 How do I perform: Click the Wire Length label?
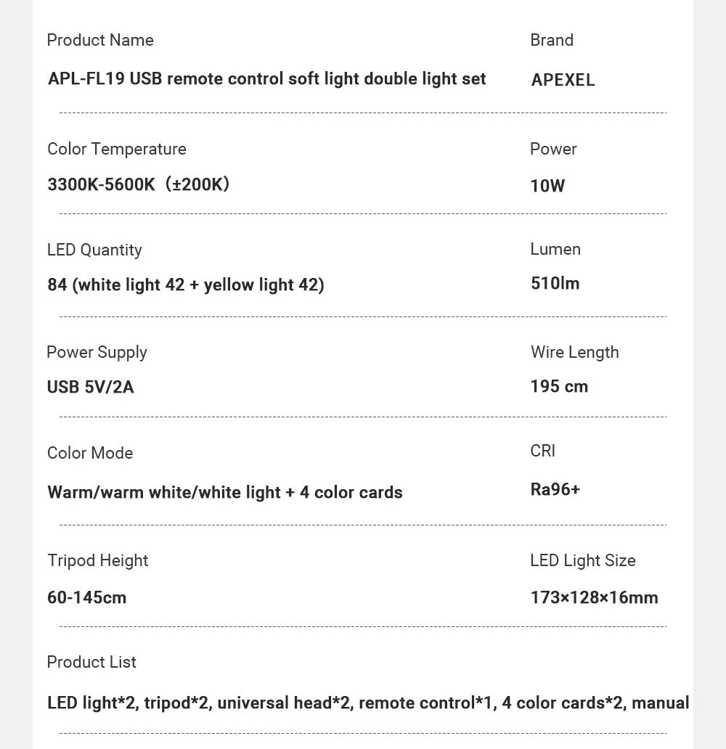tap(574, 352)
